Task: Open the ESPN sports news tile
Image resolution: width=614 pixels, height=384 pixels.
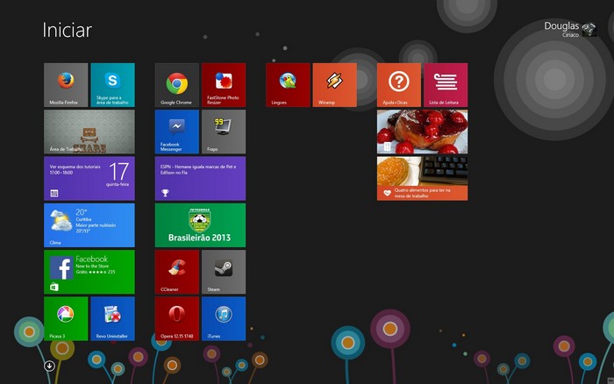Action: click(200, 179)
